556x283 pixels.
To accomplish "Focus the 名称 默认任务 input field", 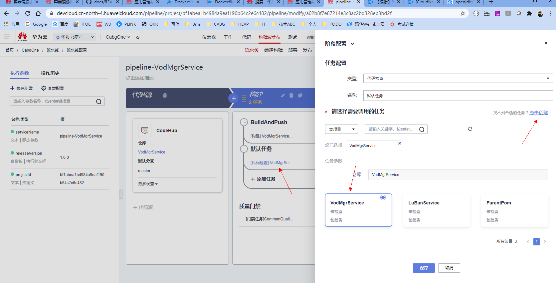I will click(x=458, y=96).
